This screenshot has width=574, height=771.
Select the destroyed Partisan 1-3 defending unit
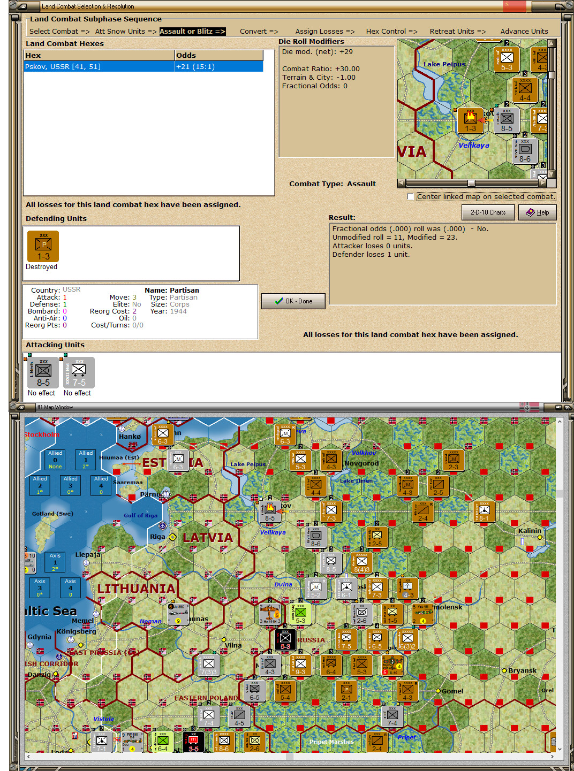pos(43,246)
